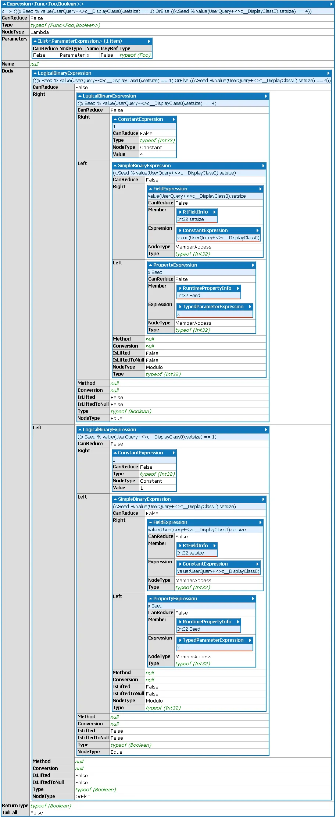The height and width of the screenshot is (817, 336).
Task: Collapse the Body LogicalBinaryExpression via its left triangle
Action: tap(35, 73)
